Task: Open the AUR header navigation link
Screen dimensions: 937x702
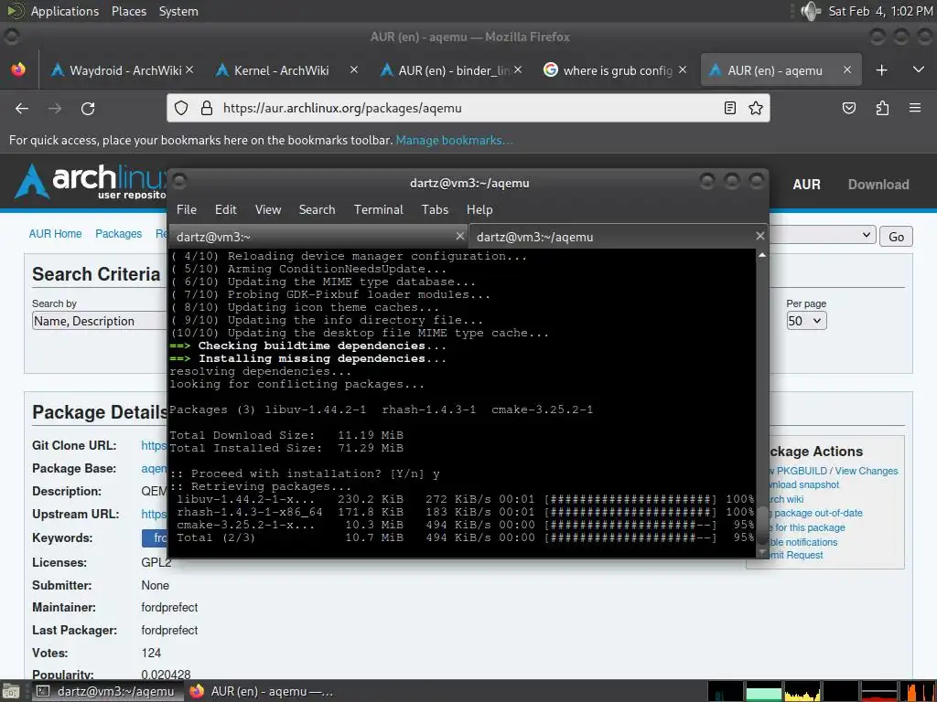Action: (x=806, y=185)
